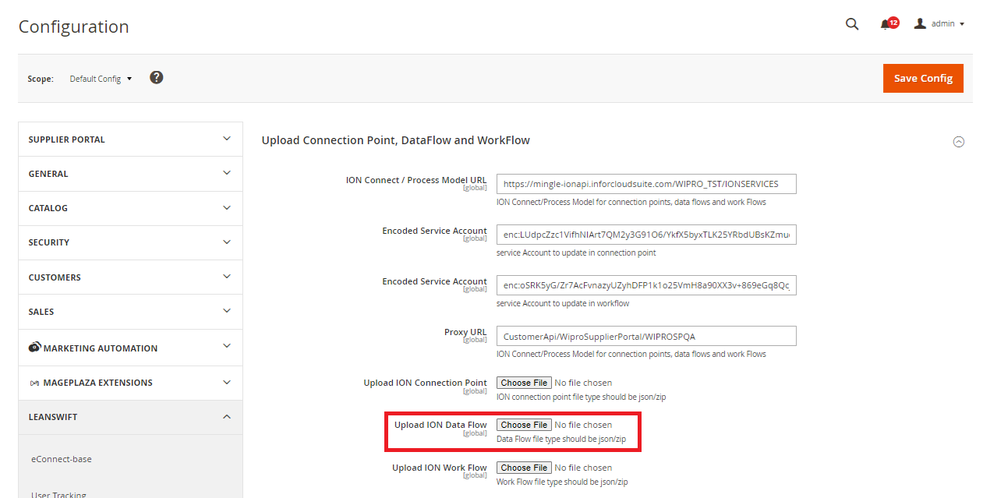Click the Mageplaza Extensions icon
The image size is (990, 498).
click(35, 382)
